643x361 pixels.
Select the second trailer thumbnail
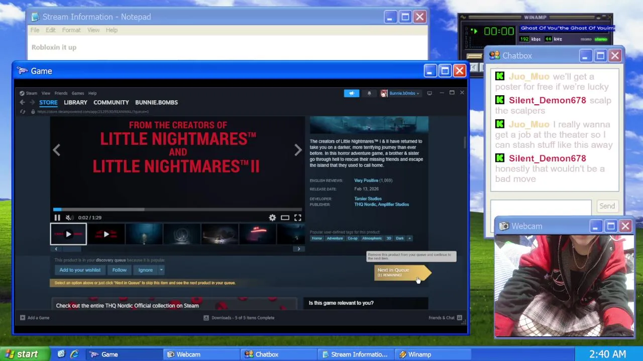[106, 234]
